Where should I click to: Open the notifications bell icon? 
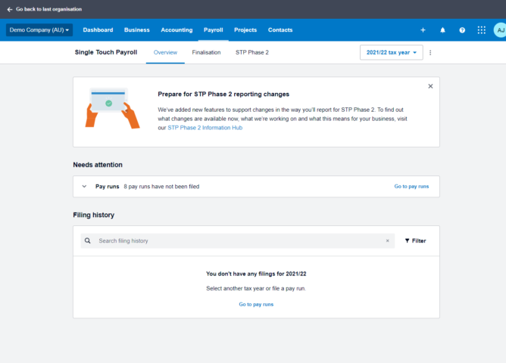[442, 30]
